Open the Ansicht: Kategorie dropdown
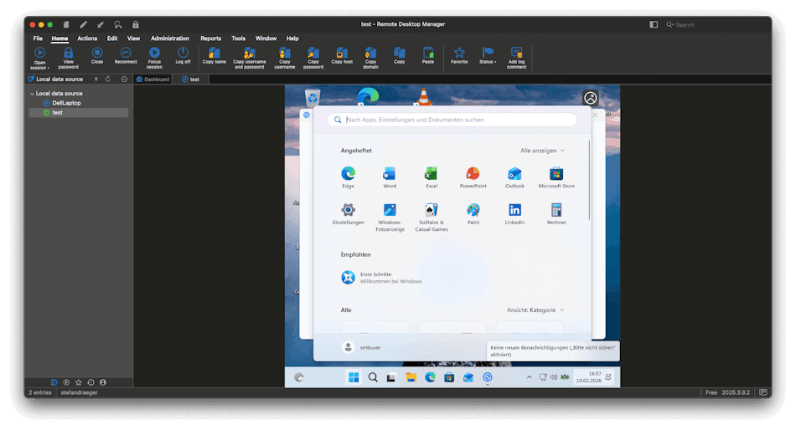This screenshot has height=430, width=796. coord(535,310)
